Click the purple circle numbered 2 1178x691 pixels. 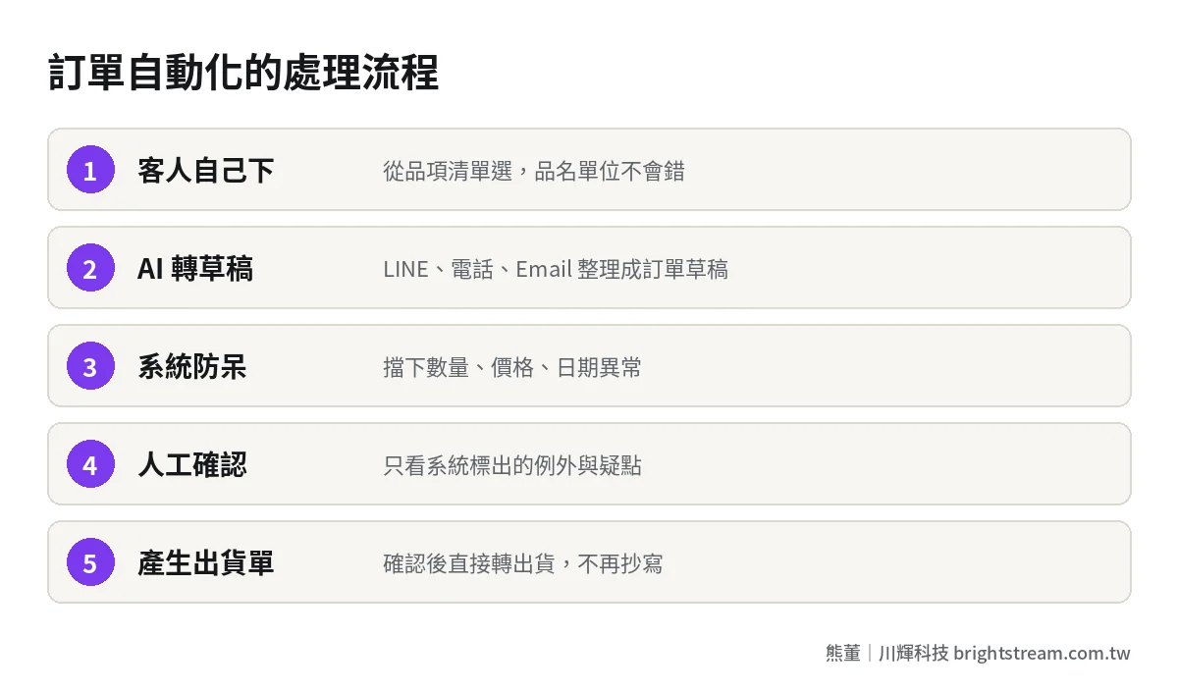[x=90, y=268]
